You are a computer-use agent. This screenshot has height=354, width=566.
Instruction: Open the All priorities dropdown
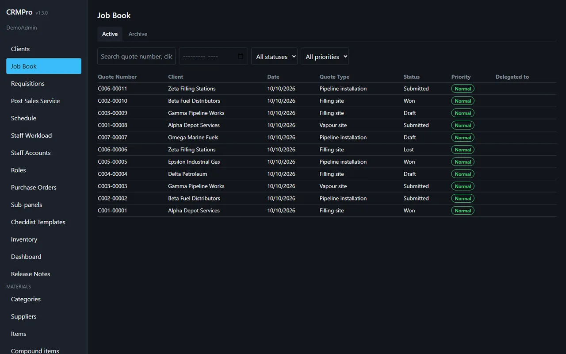pos(325,56)
